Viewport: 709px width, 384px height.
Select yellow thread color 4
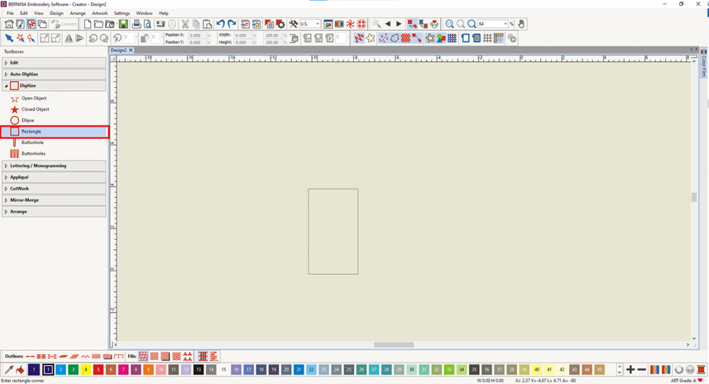pyautogui.click(x=86, y=370)
